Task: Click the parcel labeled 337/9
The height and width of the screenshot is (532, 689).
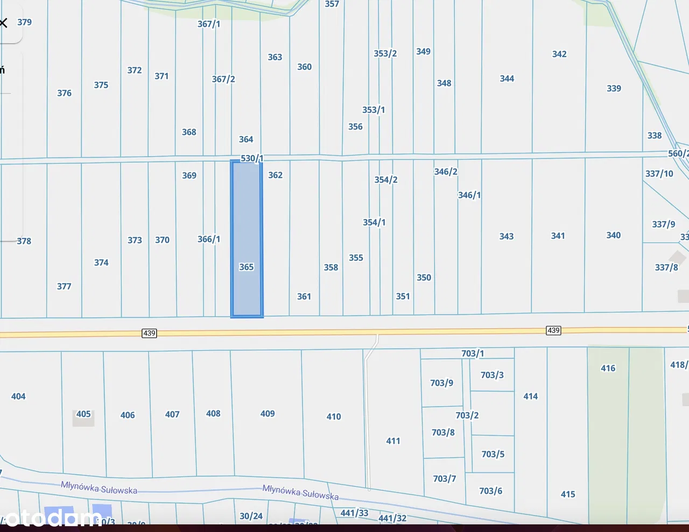Action: [663, 224]
